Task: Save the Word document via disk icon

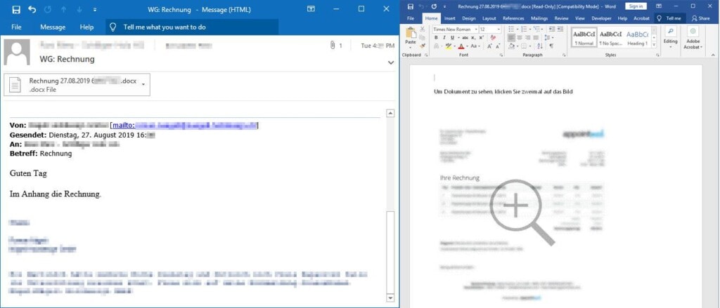Action: pyautogui.click(x=411, y=6)
